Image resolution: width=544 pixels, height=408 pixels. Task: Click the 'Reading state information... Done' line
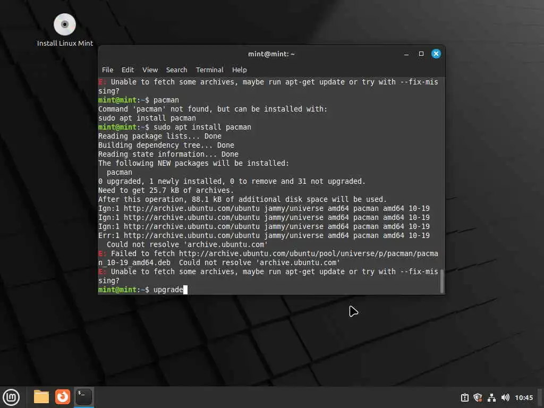pyautogui.click(x=168, y=154)
